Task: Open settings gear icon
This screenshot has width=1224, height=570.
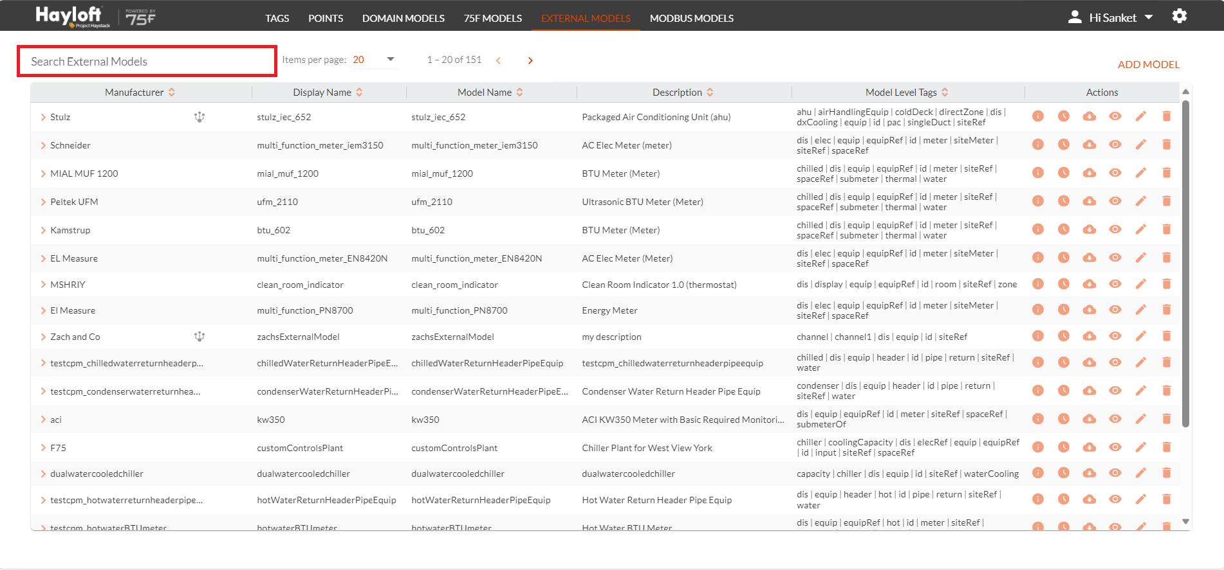Action: (x=1179, y=16)
